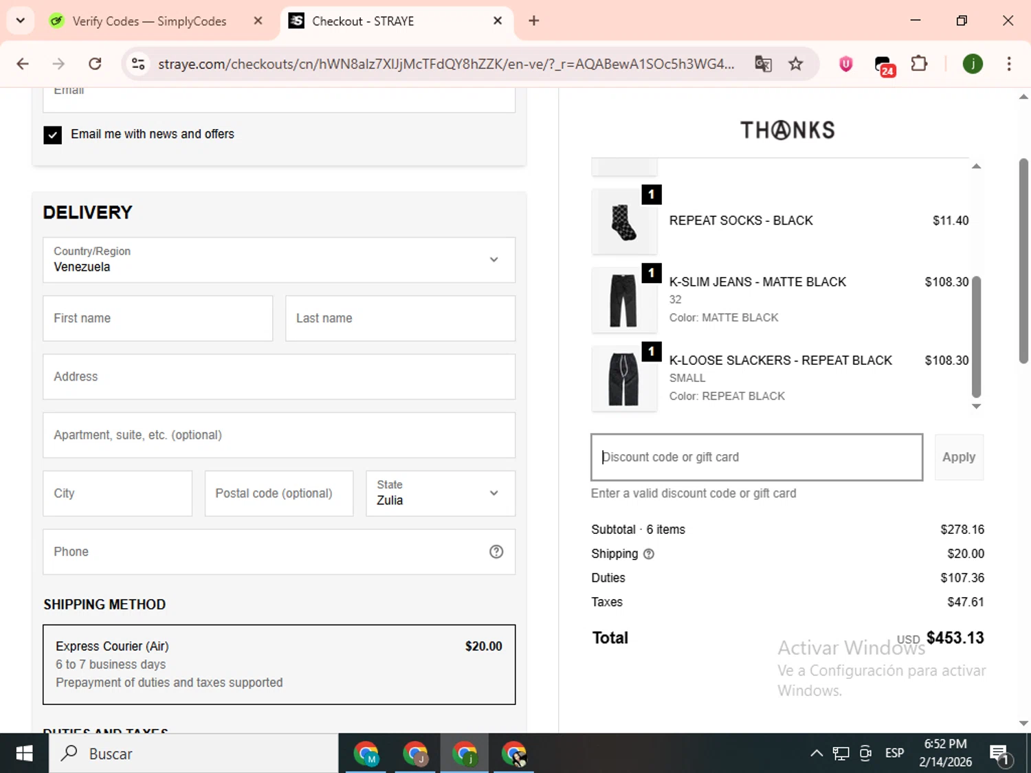The height and width of the screenshot is (773, 1031).
Task: Click the Apartment, suite field
Action: 279,435
